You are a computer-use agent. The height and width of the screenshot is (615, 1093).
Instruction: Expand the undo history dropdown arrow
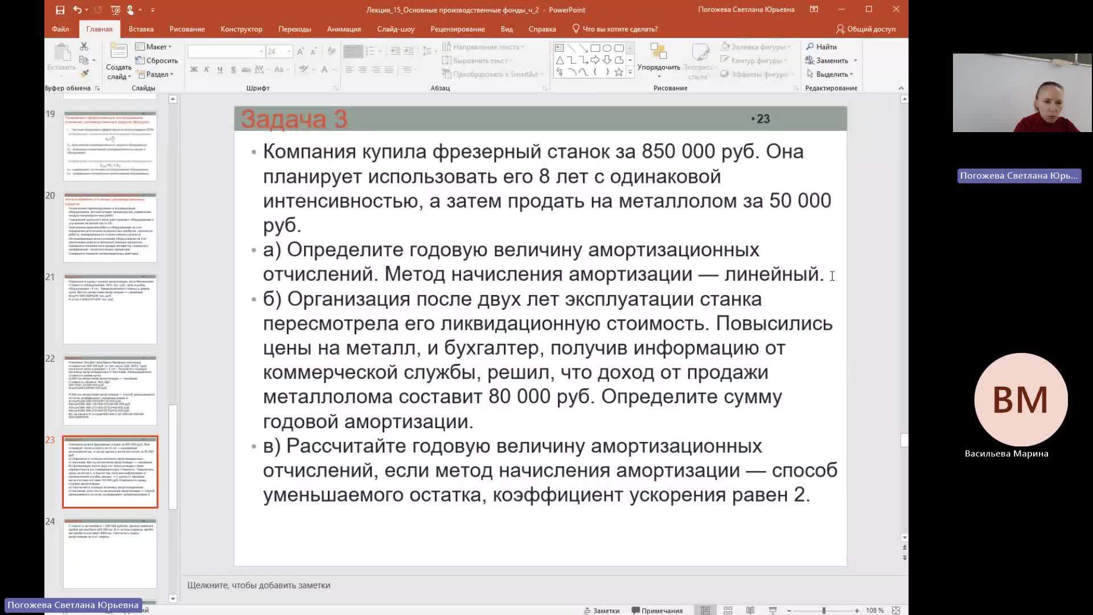coord(86,10)
